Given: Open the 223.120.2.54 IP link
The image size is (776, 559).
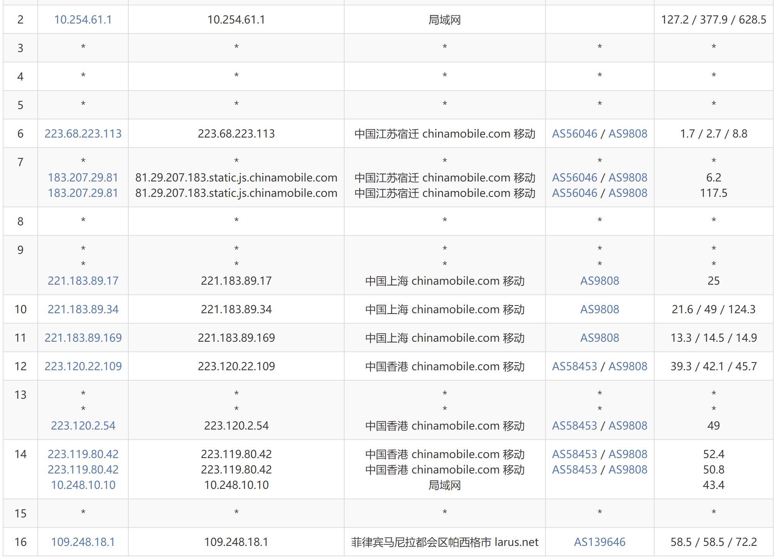Looking at the screenshot, I should 83,426.
